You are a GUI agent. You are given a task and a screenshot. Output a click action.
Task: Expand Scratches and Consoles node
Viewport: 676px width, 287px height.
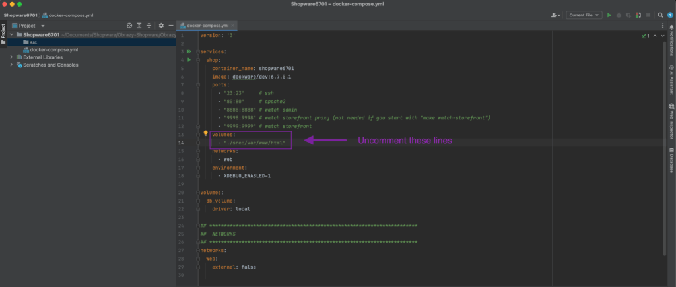(11, 65)
